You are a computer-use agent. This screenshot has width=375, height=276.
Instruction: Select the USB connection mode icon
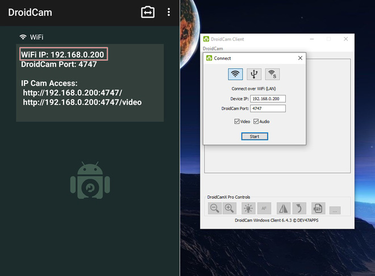(254, 74)
